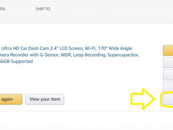Click the orange button right of product title
Image resolution: width=173 pixels, height=130 pixels.
(168, 50)
